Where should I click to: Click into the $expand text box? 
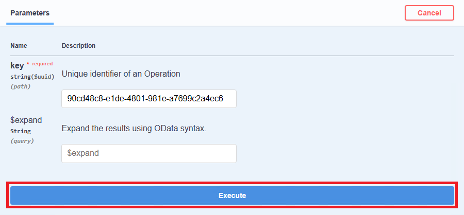coord(148,153)
